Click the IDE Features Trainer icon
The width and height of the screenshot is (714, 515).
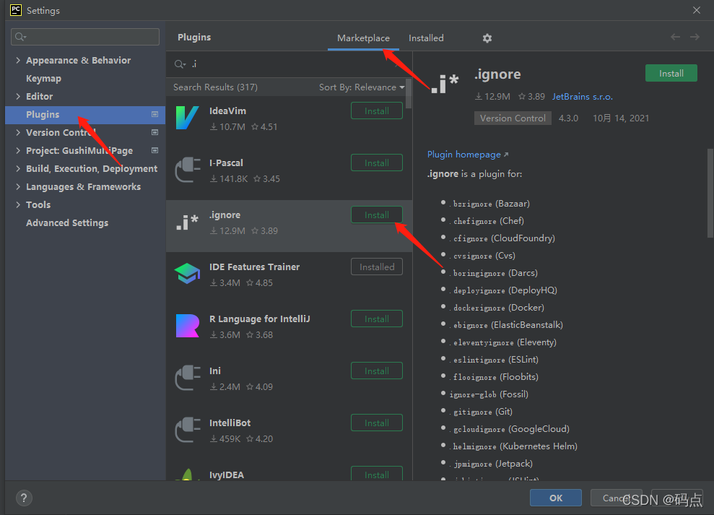(187, 274)
